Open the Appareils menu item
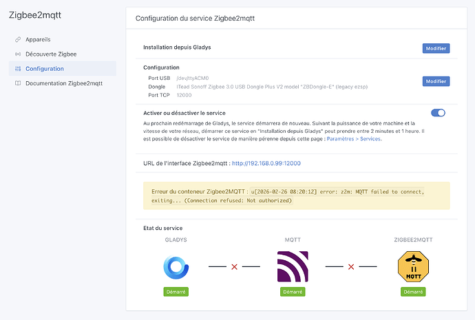 [x=38, y=39]
